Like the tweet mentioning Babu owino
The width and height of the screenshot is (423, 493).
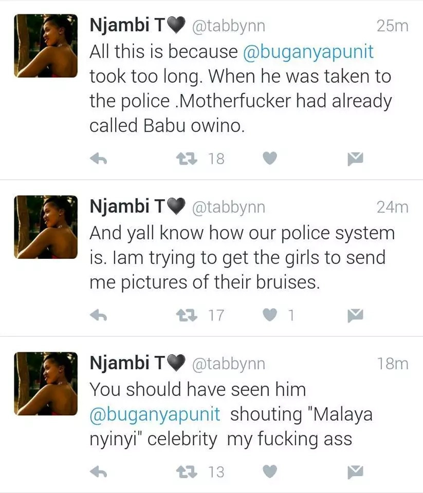[270, 158]
